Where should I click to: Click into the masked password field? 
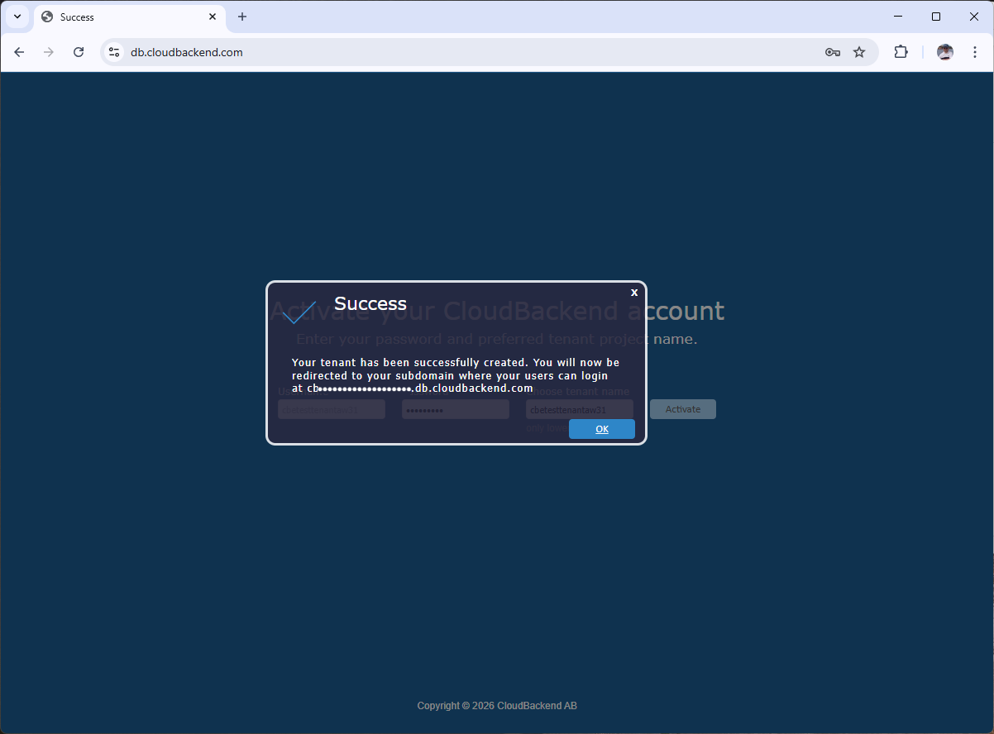coord(455,409)
